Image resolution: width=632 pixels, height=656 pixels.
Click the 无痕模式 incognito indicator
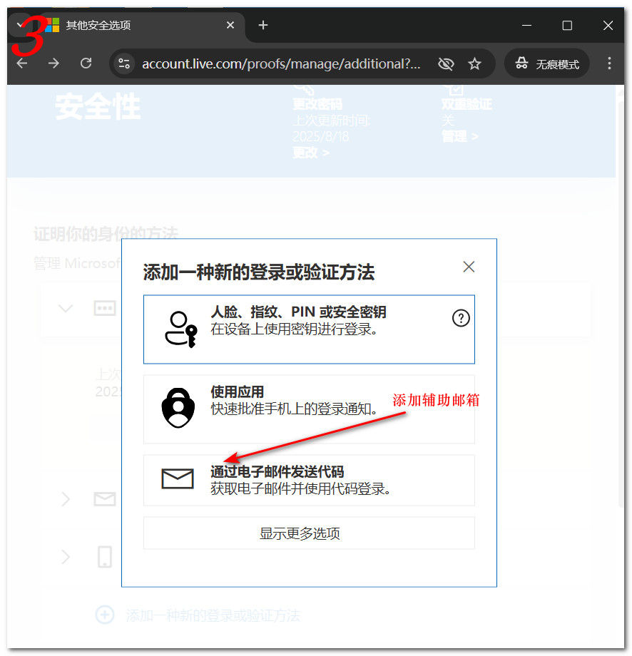click(547, 63)
